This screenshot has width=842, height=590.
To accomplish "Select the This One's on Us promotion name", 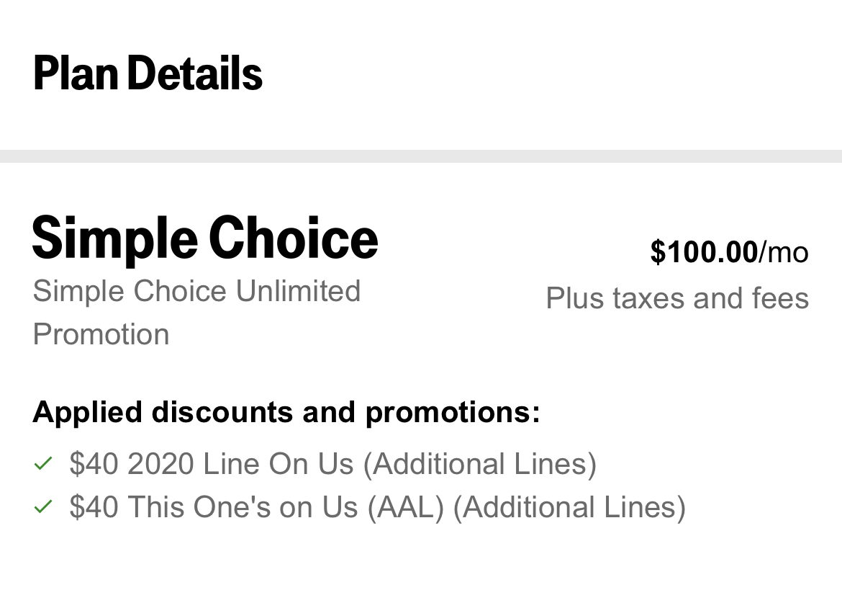I will (243, 506).
